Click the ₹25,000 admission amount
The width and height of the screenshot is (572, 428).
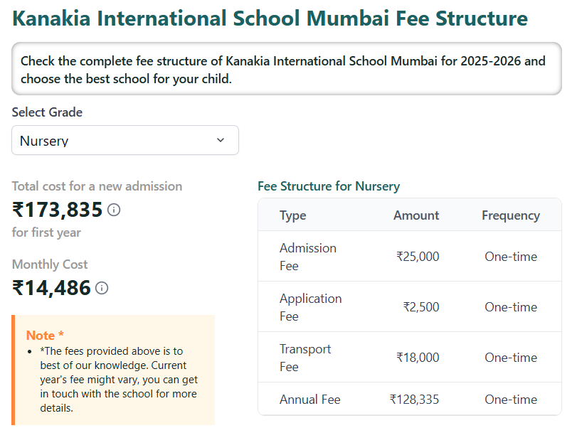pos(418,257)
